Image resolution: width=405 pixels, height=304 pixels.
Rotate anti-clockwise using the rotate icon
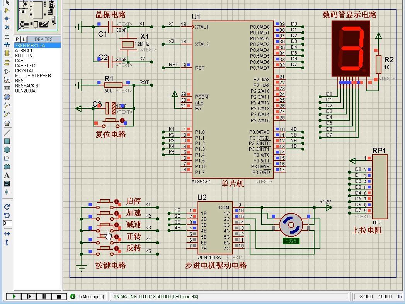pyautogui.click(x=7, y=215)
